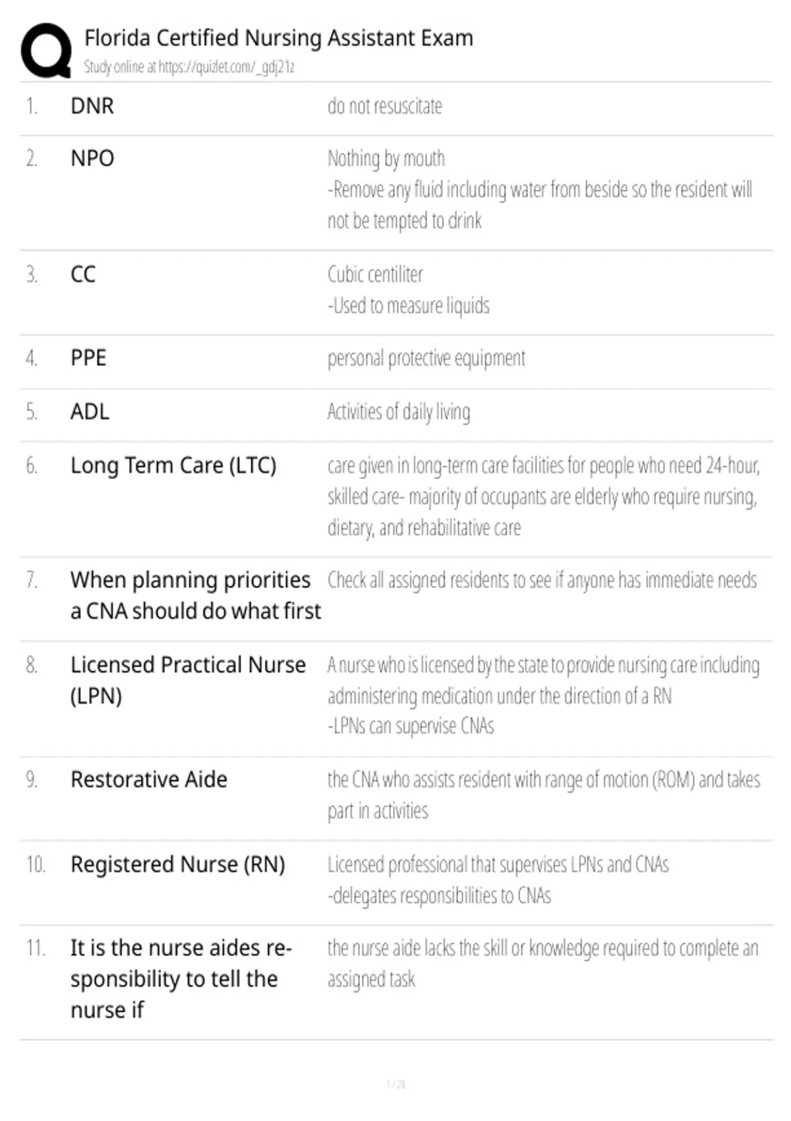Image resolution: width=791 pixels, height=1121 pixels.
Task: Click the PPE term
Action: click(x=88, y=358)
